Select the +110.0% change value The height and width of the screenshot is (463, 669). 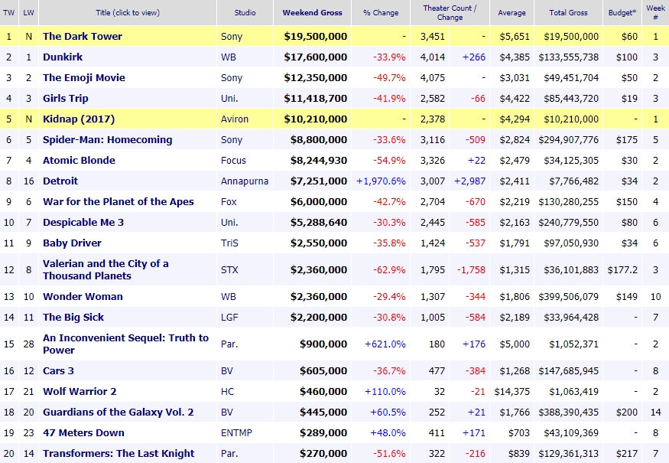coord(385,391)
